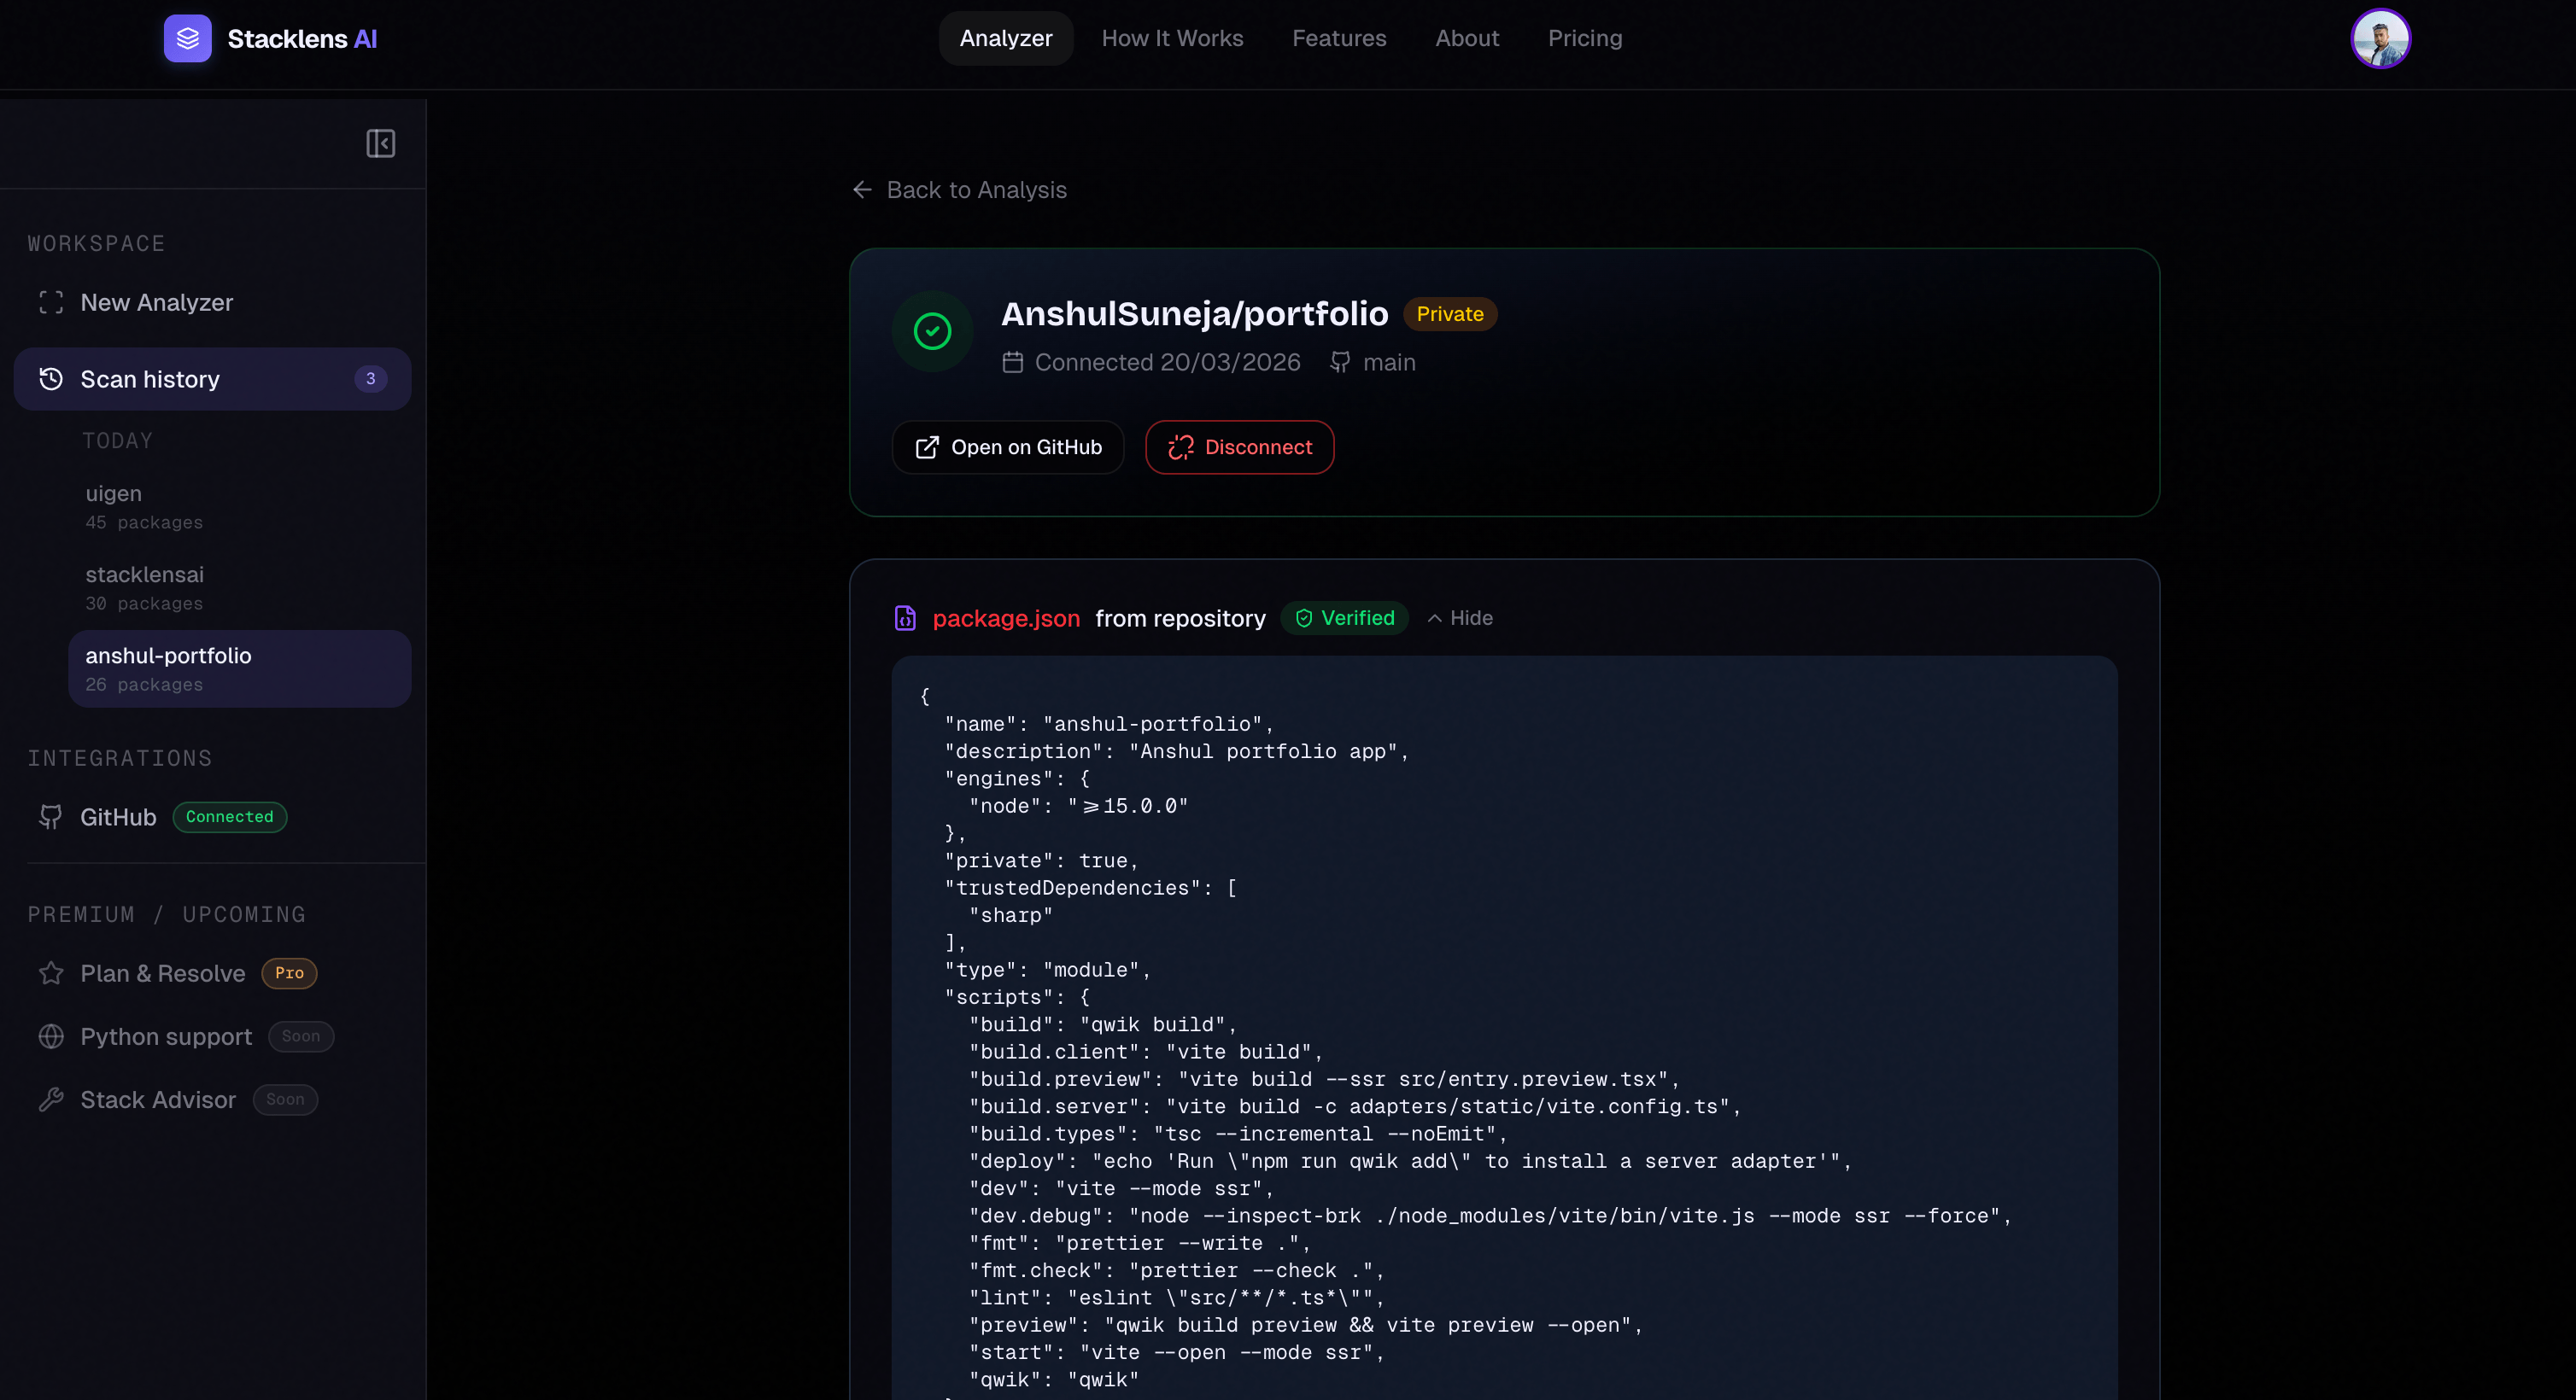Click the Stack Advisor wrench icon
Image resolution: width=2576 pixels, height=1400 pixels.
tap(51, 1100)
